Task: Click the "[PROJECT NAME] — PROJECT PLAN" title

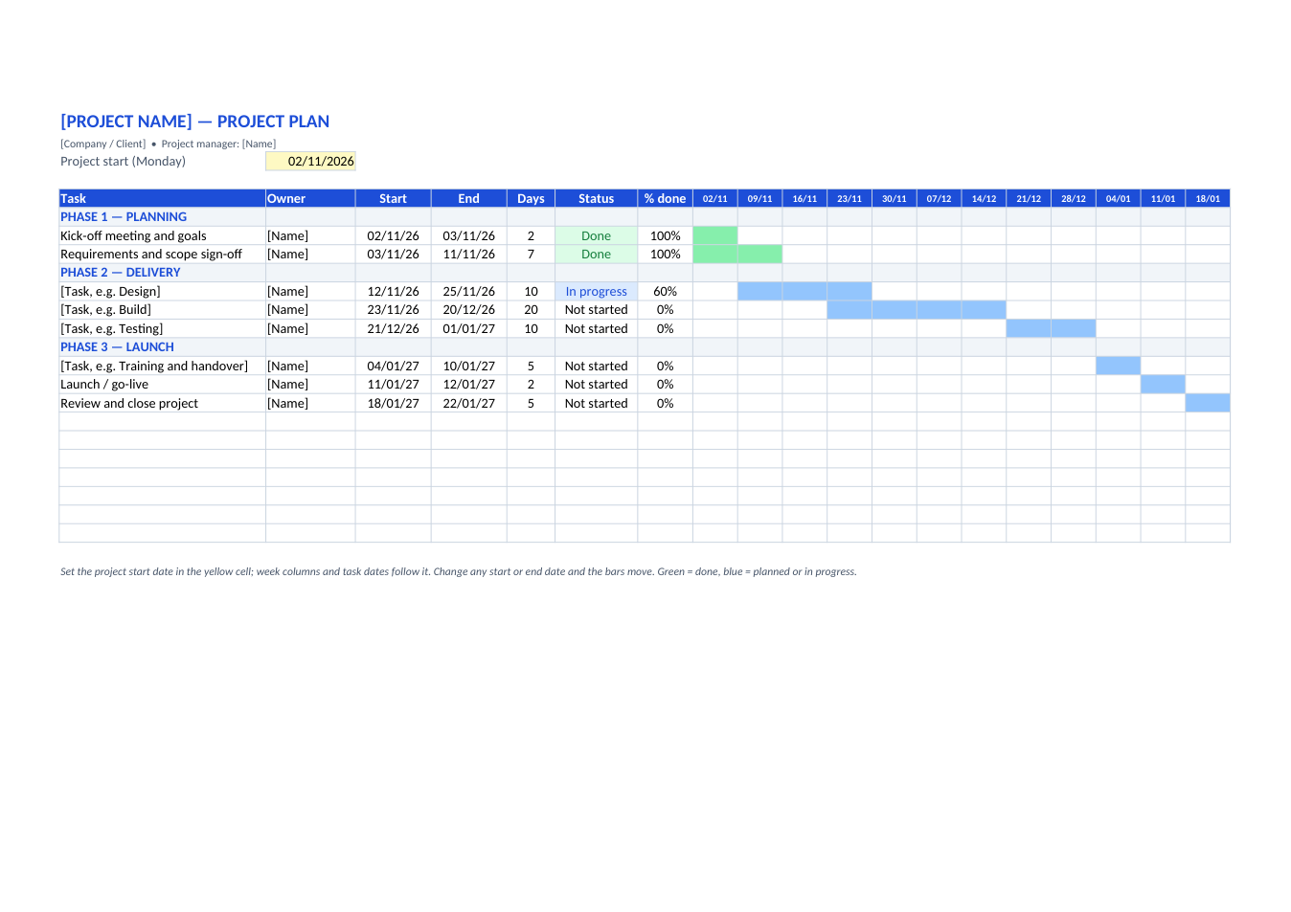Action: click(x=195, y=122)
